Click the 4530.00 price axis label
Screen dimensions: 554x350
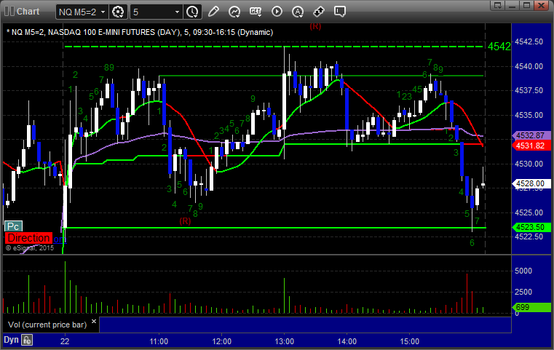click(x=529, y=164)
